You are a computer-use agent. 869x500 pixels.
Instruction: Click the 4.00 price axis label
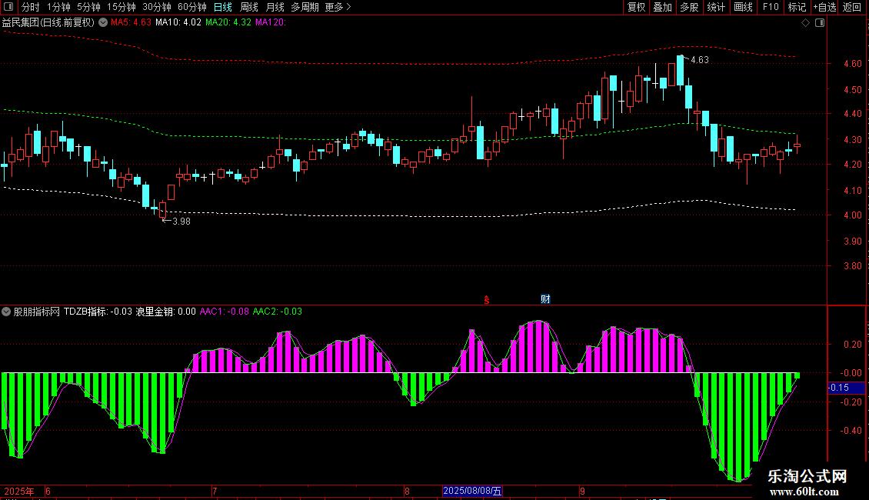click(x=852, y=215)
